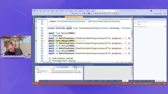Toggle pin on the TextViewCreationListener.cs tab

[80, 17]
